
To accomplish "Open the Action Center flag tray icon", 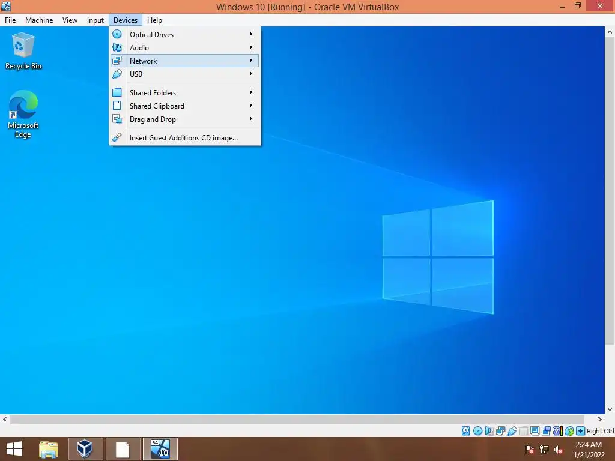I will point(530,449).
